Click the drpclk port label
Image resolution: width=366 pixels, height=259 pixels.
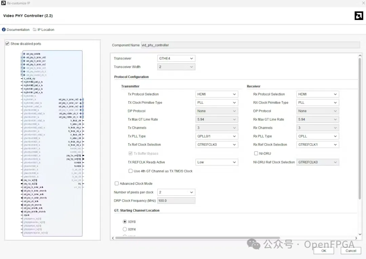pos(26,215)
